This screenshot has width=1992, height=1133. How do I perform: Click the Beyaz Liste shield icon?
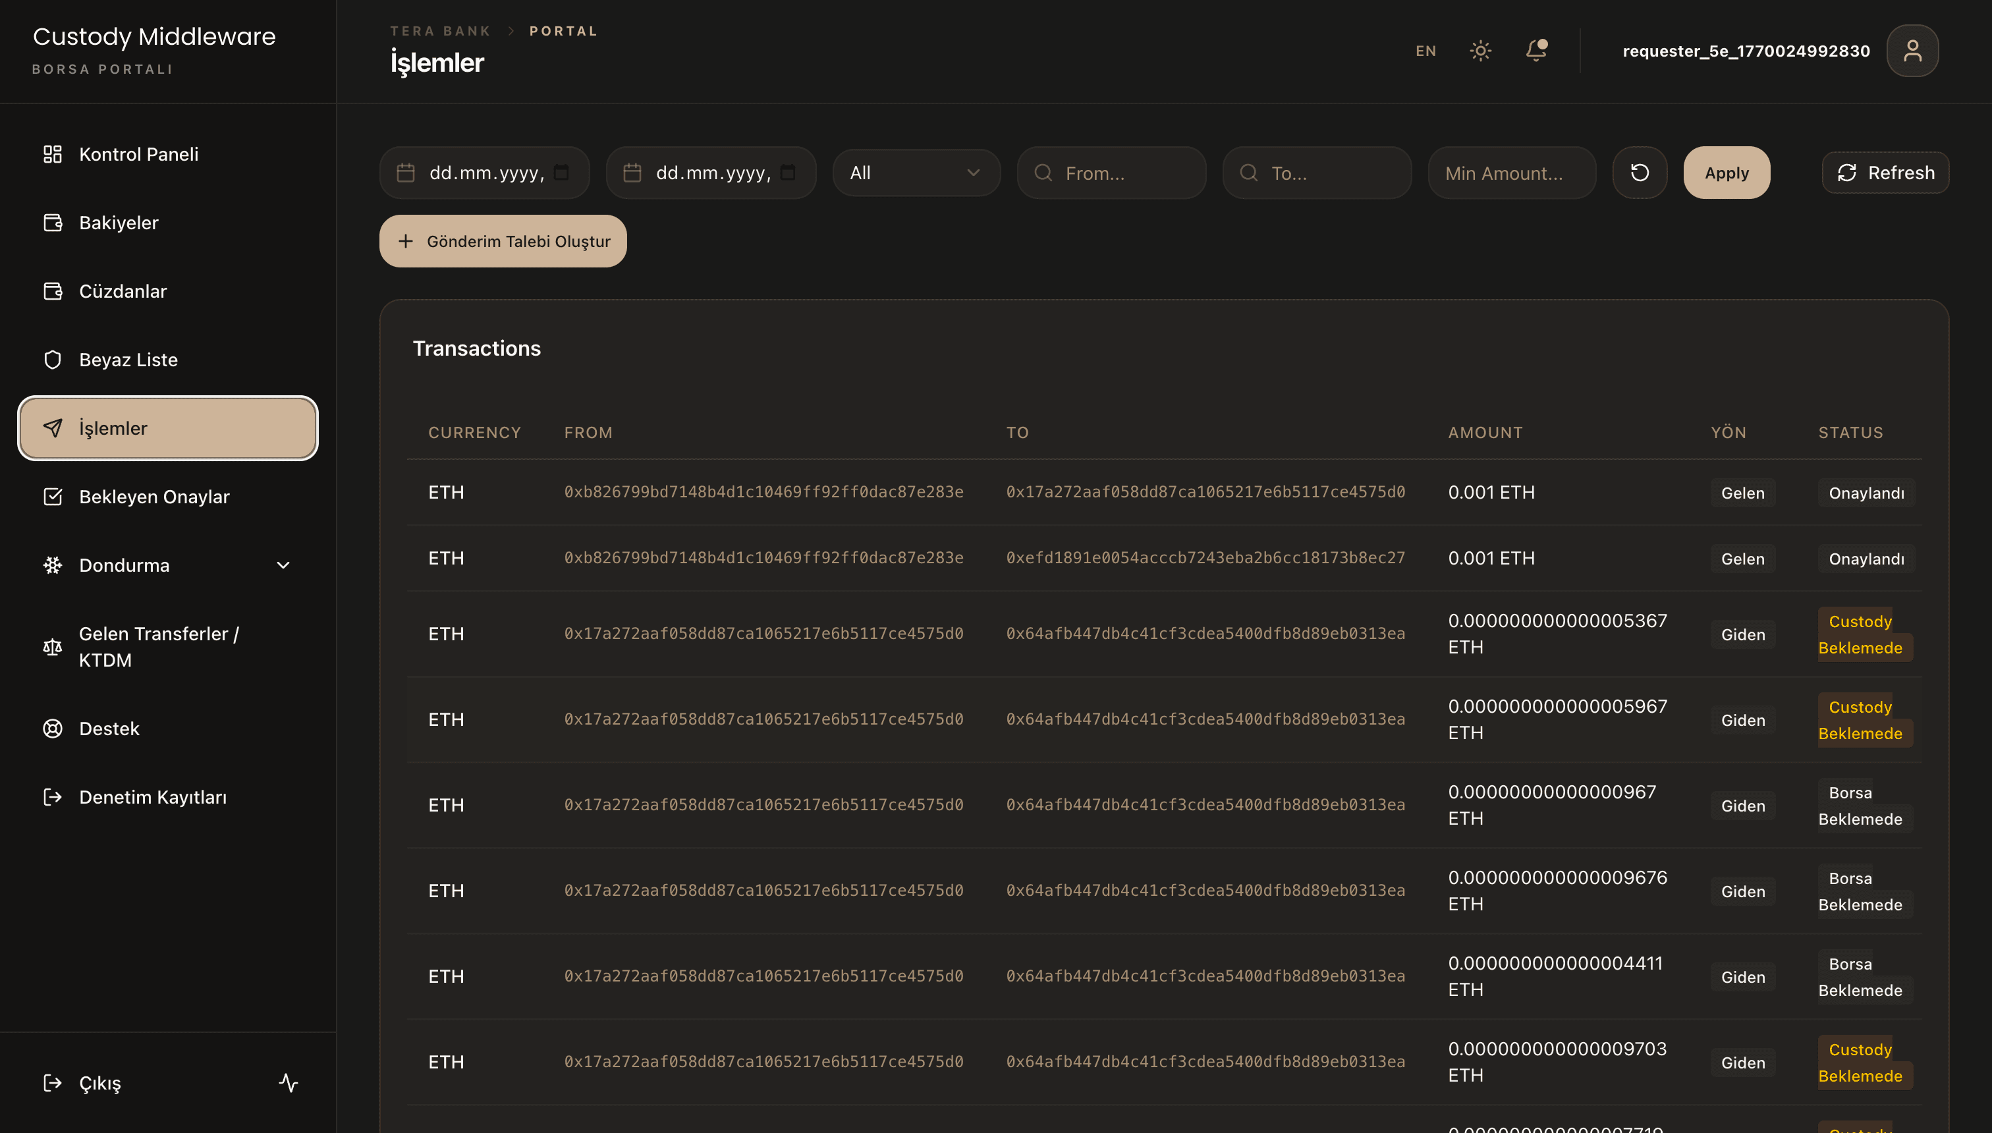52,360
